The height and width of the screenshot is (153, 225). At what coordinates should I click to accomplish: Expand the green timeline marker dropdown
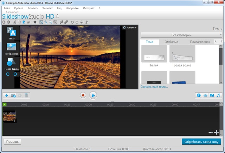(x=5, y=104)
